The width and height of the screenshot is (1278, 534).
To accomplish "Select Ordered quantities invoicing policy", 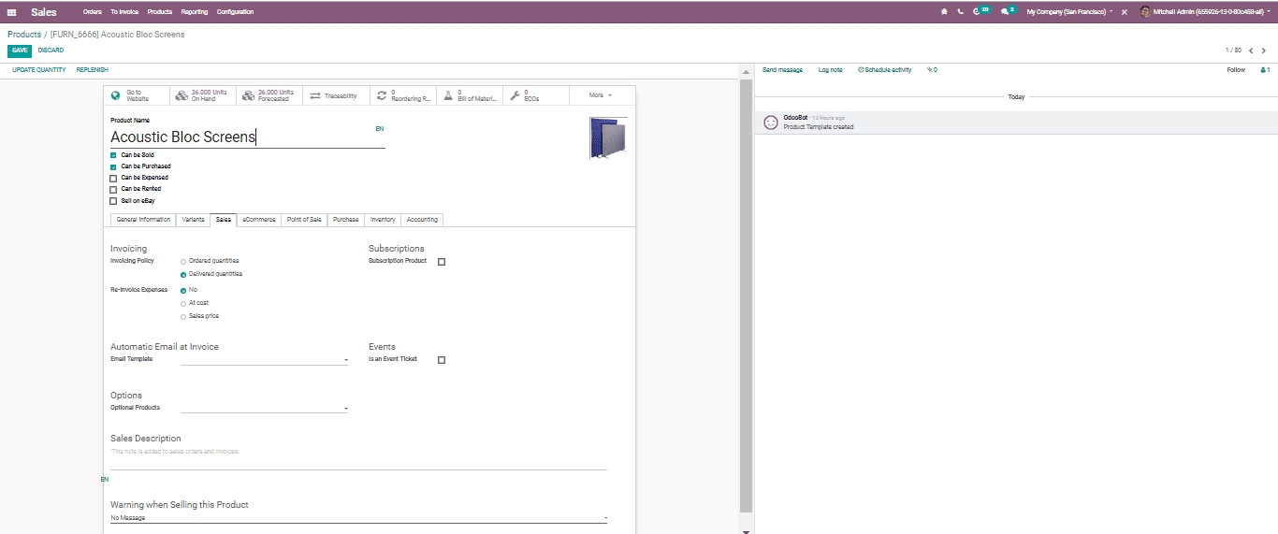I will point(183,261).
